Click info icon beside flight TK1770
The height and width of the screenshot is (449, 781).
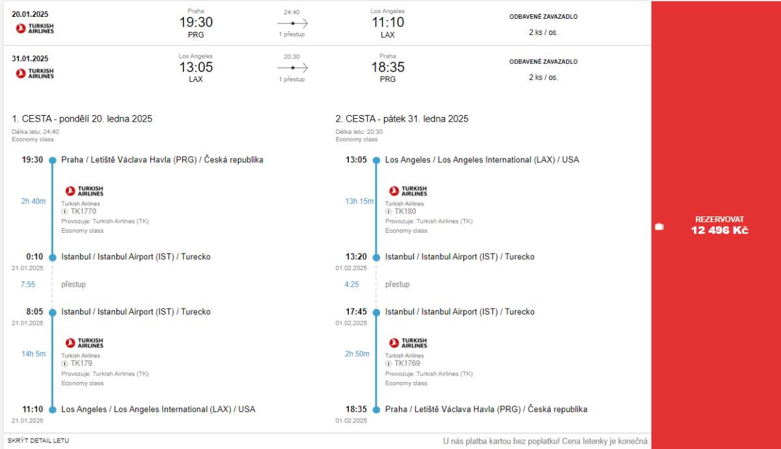tap(65, 211)
